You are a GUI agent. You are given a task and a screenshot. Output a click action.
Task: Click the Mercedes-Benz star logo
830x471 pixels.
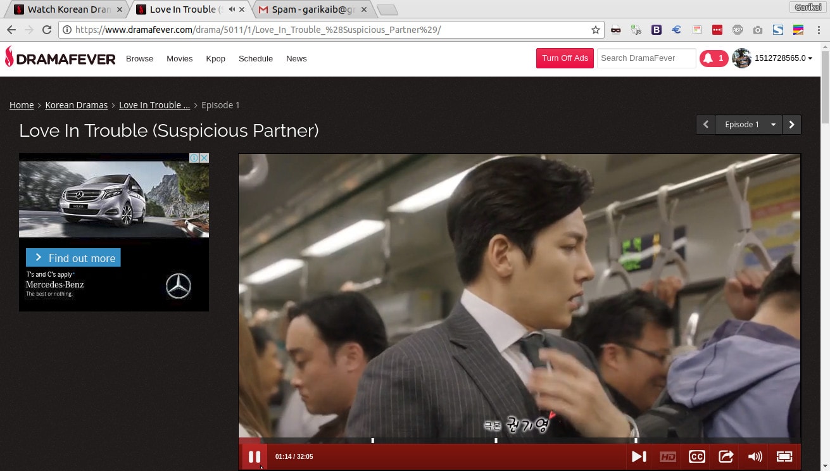[x=178, y=286]
